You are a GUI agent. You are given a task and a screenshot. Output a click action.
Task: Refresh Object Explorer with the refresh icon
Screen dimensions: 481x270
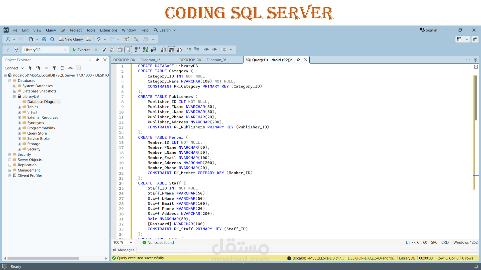pyautogui.click(x=62, y=68)
